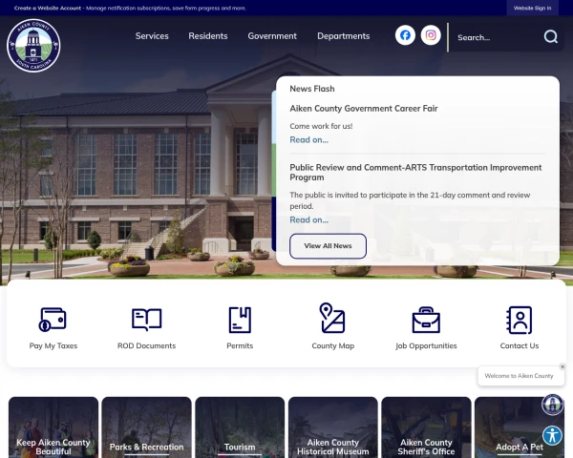
Task: Open Read on link under Career Fair
Action: click(x=308, y=139)
